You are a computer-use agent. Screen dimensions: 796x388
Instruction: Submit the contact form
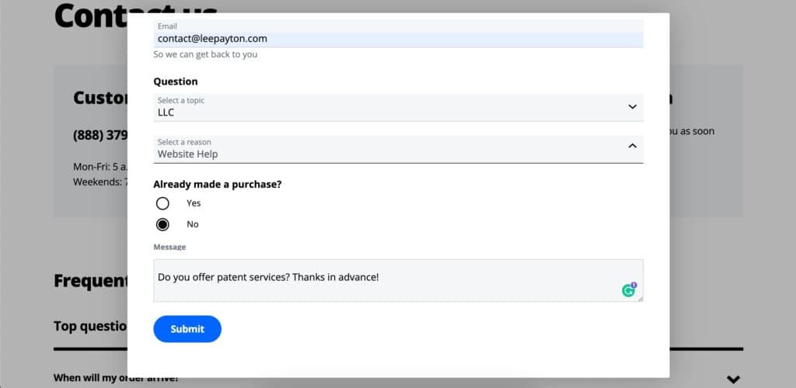pyautogui.click(x=187, y=329)
